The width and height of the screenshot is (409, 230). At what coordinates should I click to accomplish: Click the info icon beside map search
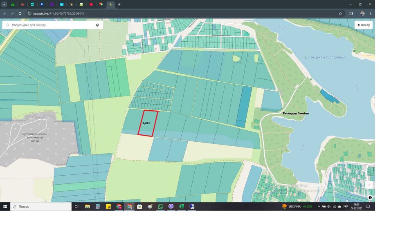(98, 25)
